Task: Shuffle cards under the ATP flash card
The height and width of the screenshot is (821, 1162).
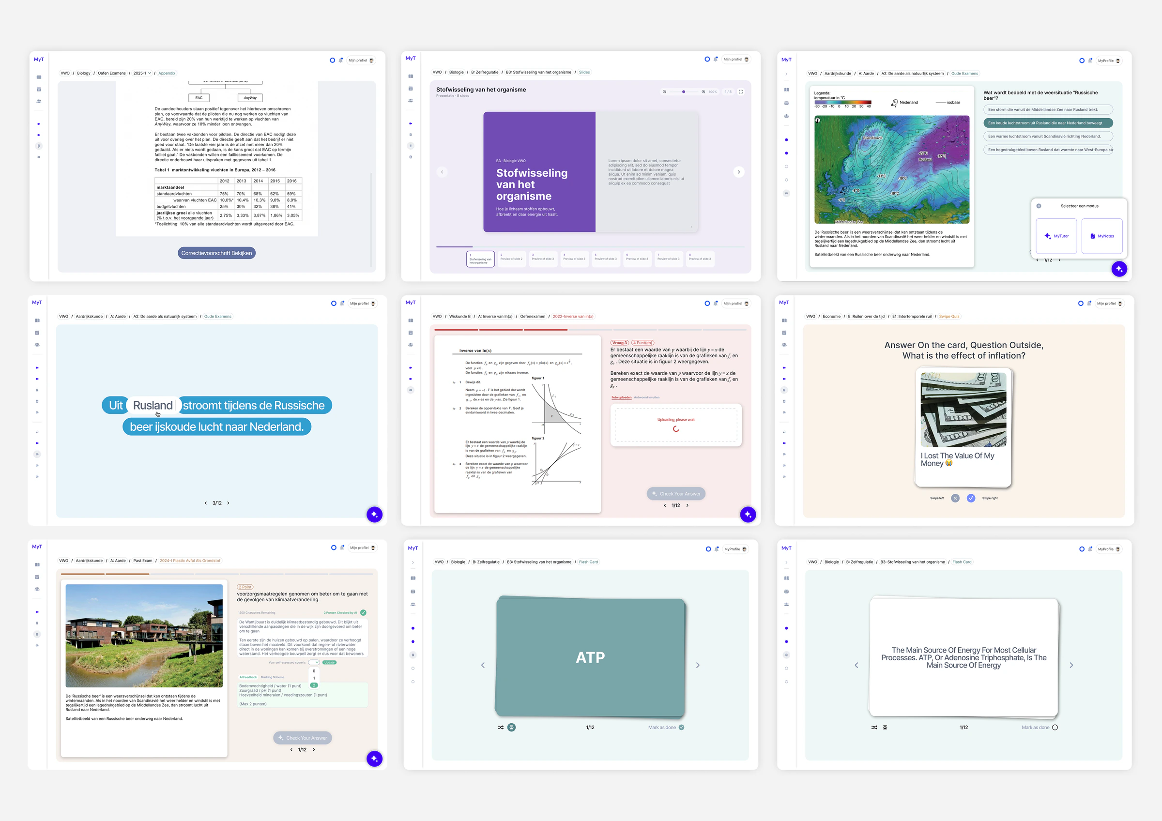Action: (501, 728)
